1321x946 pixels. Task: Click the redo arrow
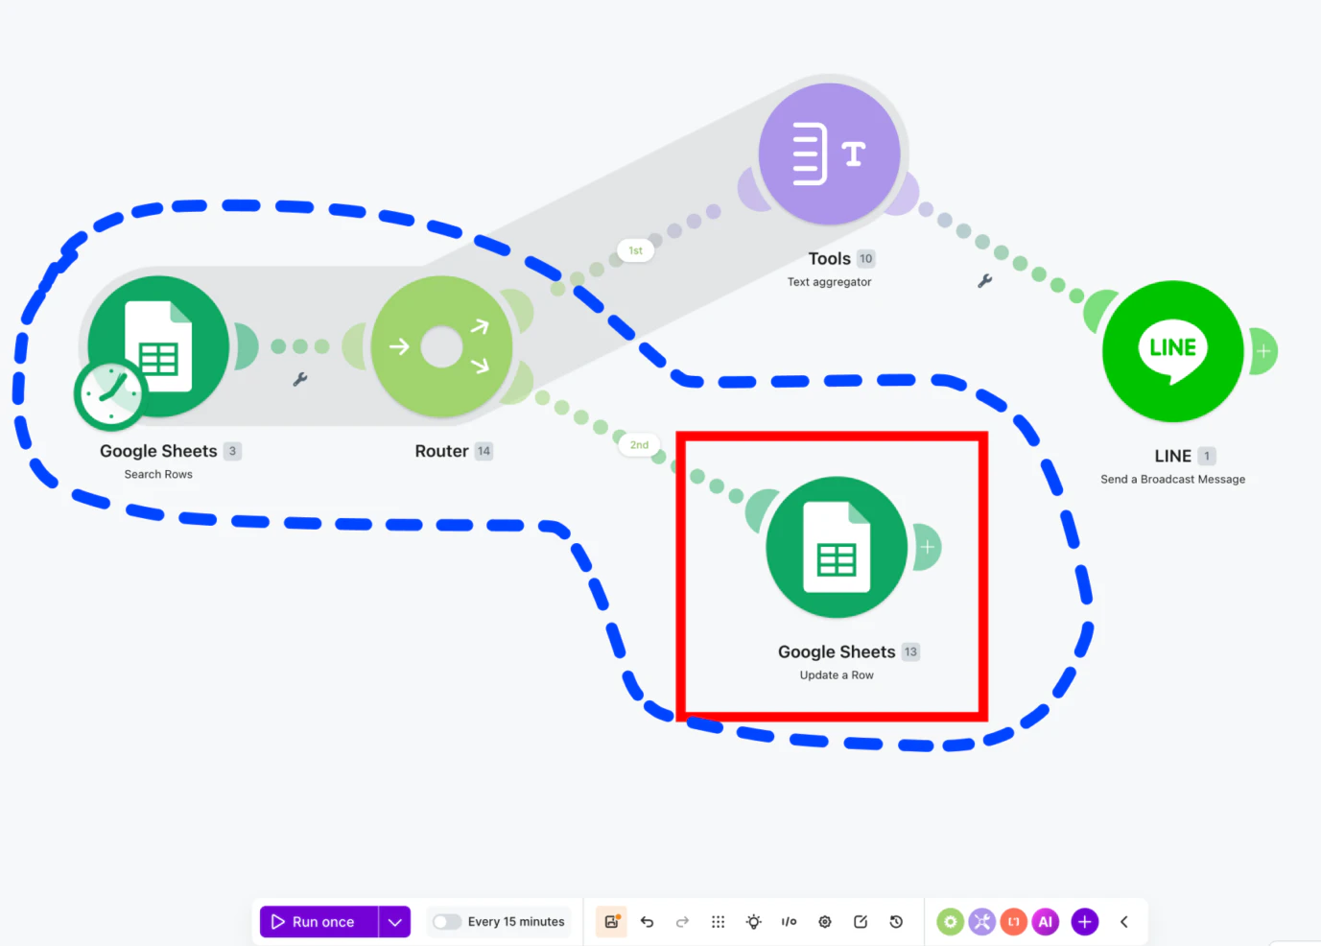coord(682,922)
